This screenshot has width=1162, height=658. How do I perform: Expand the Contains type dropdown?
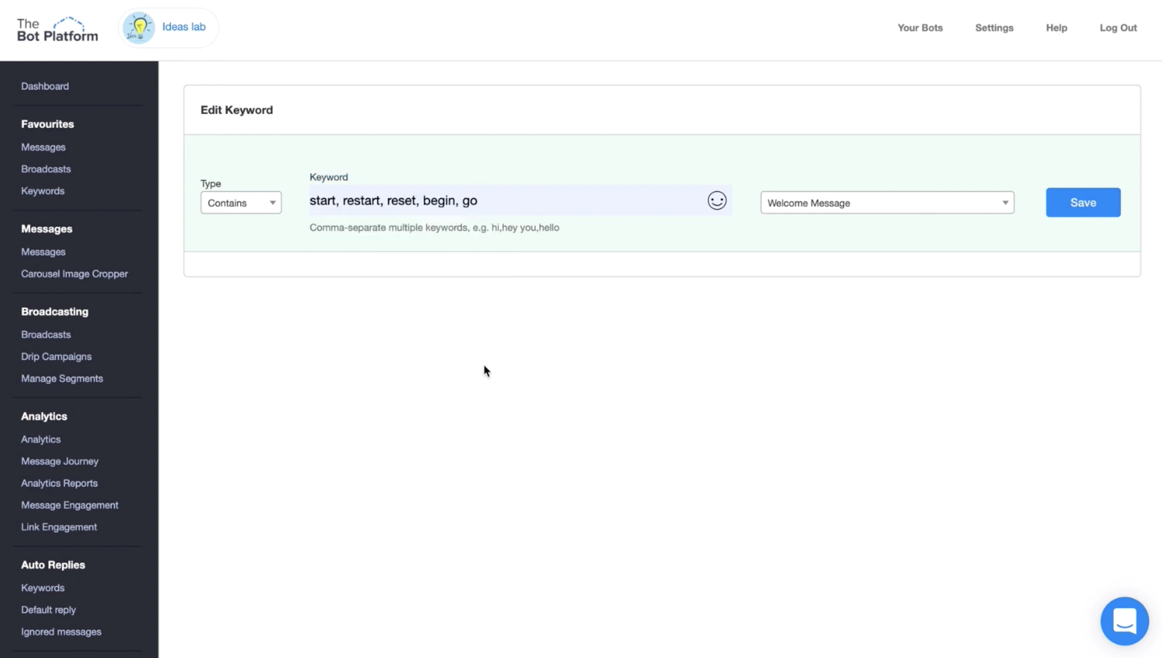[x=241, y=203]
